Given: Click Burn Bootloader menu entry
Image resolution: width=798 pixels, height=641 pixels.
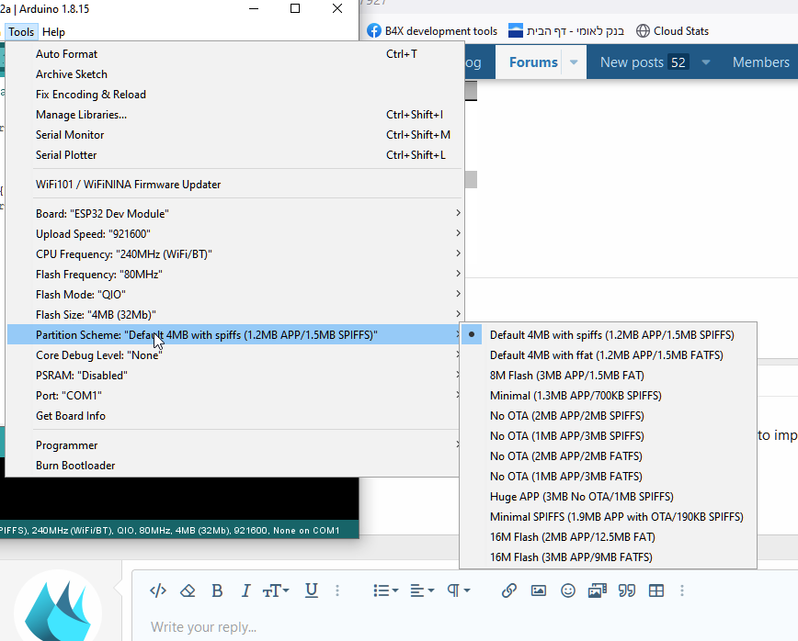Looking at the screenshot, I should (234, 466).
